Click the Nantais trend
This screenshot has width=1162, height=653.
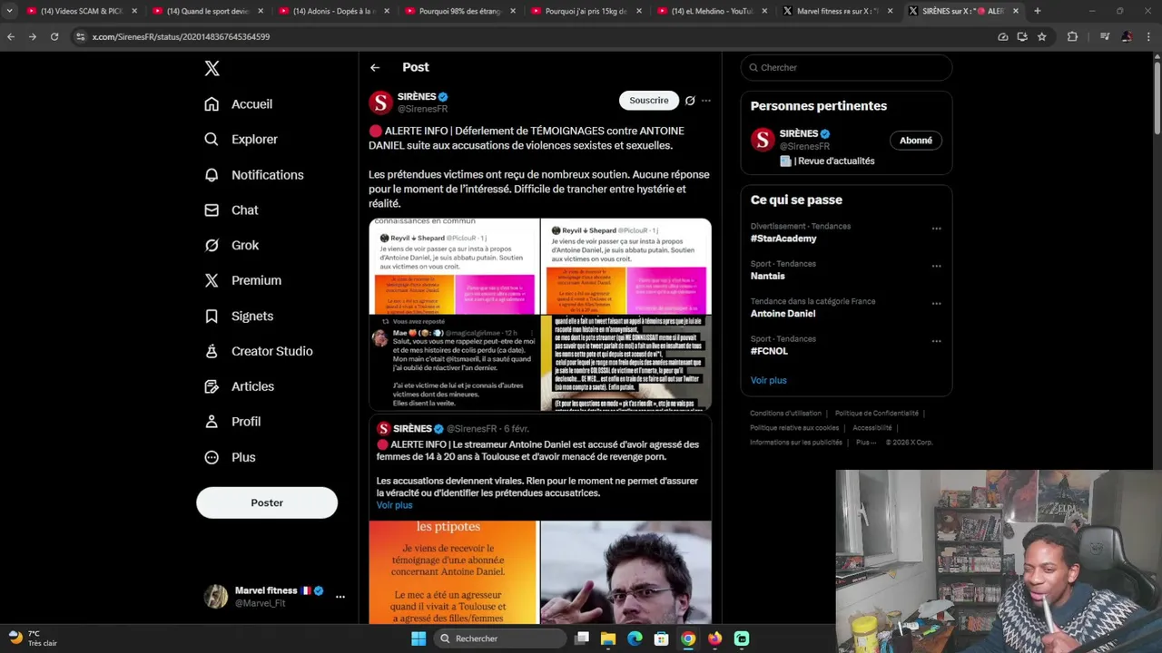[x=767, y=276]
